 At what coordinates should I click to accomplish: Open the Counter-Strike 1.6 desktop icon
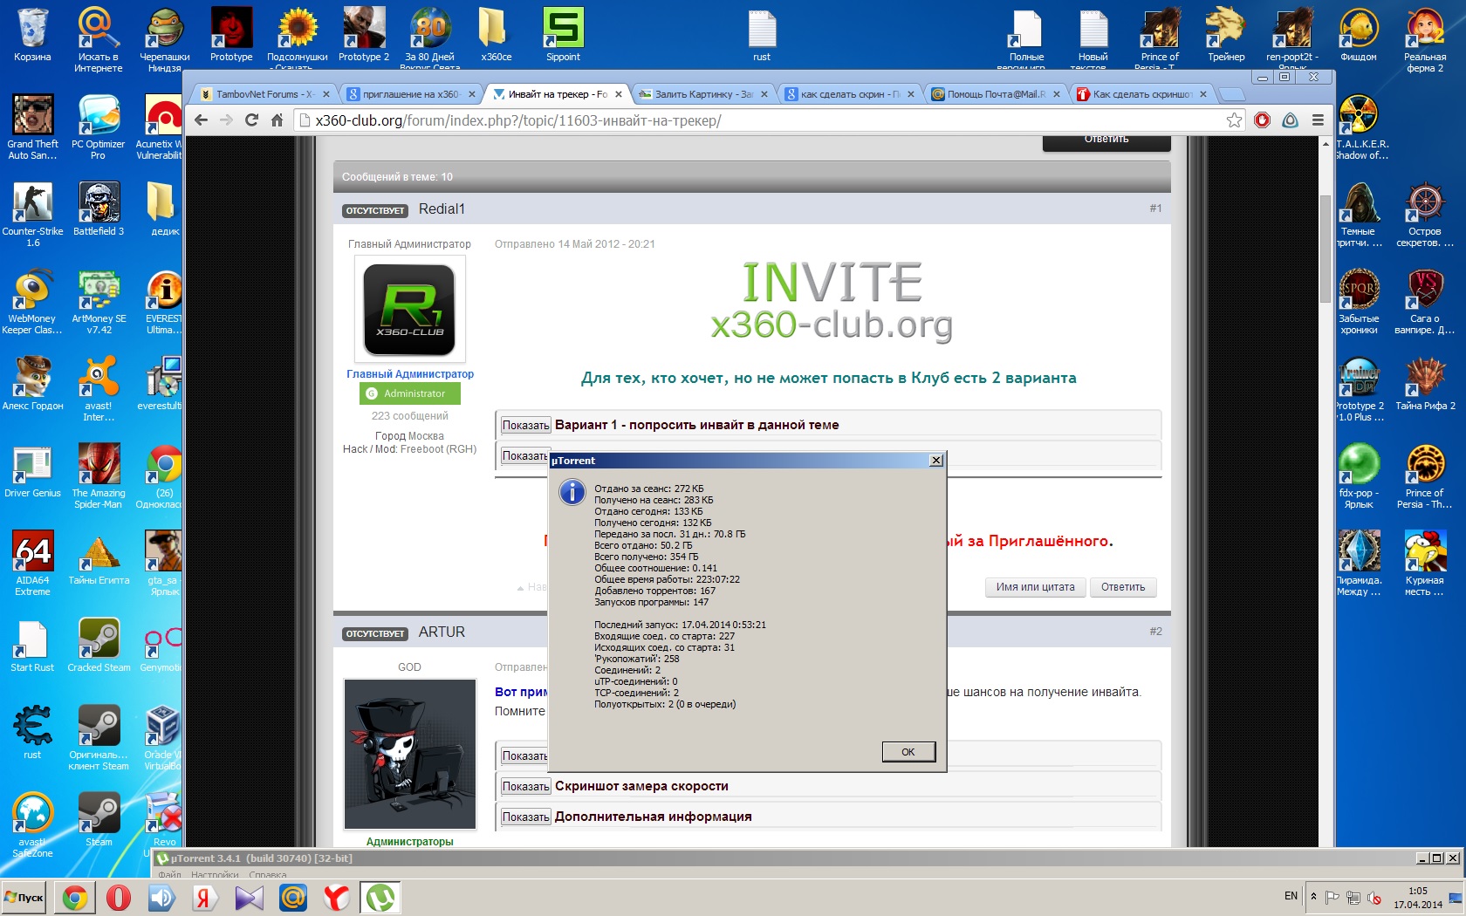(32, 215)
